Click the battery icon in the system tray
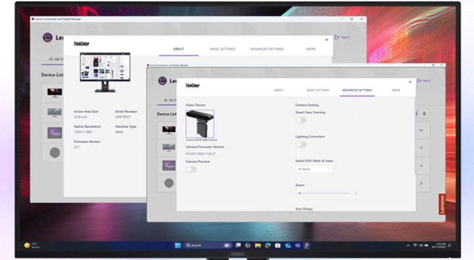Screen dimensions: 474x260 [x=426, y=245]
